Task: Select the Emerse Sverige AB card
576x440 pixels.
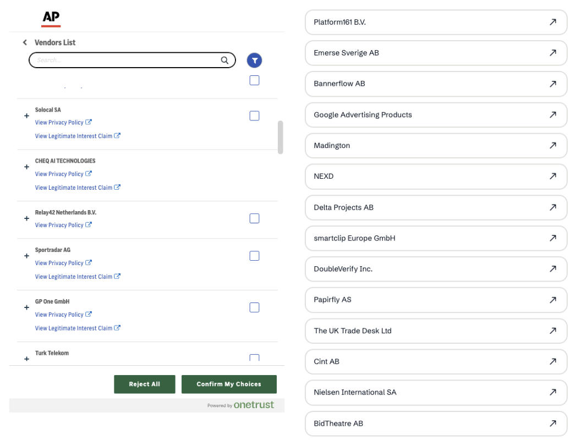Action: (x=436, y=53)
